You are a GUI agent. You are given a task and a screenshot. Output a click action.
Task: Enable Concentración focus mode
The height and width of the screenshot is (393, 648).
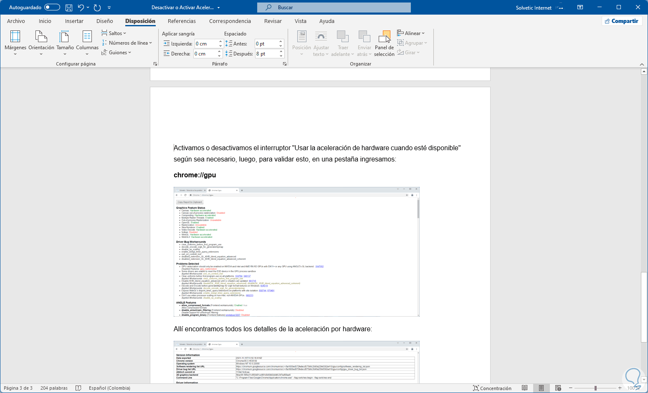click(x=492, y=388)
